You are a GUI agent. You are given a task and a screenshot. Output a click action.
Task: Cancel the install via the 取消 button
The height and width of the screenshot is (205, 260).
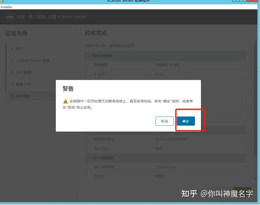(165, 121)
